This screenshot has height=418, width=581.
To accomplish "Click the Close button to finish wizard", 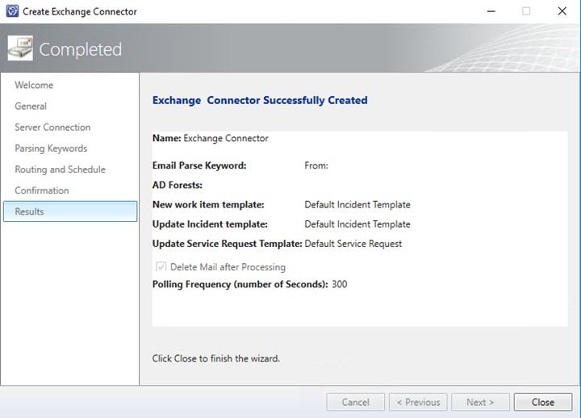I will [543, 402].
